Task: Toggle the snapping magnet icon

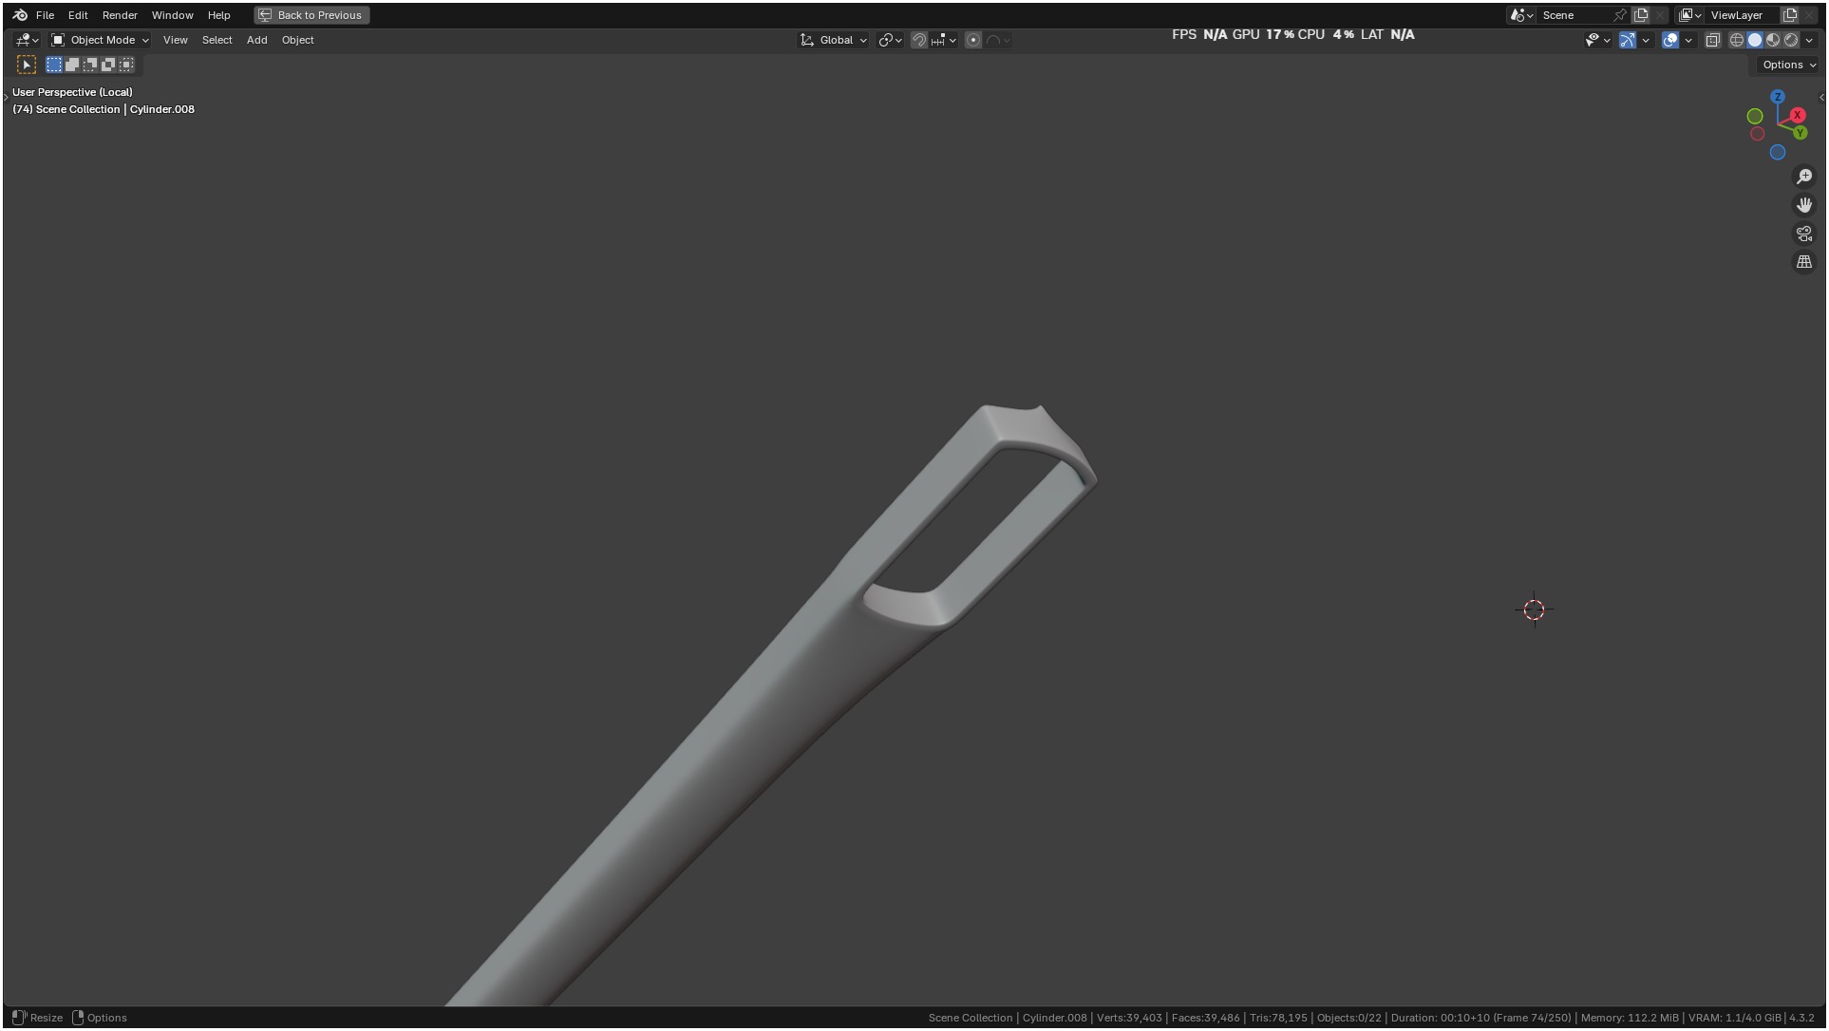Action: click(x=918, y=40)
